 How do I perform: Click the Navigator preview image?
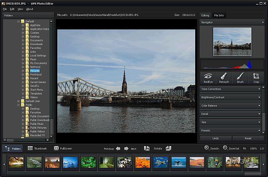[232, 42]
